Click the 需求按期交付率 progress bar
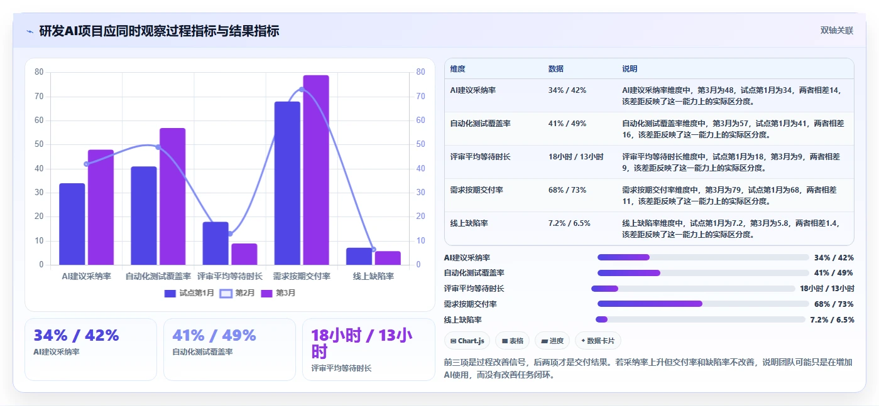Screen dimensions: 879x406 pyautogui.click(x=703, y=304)
